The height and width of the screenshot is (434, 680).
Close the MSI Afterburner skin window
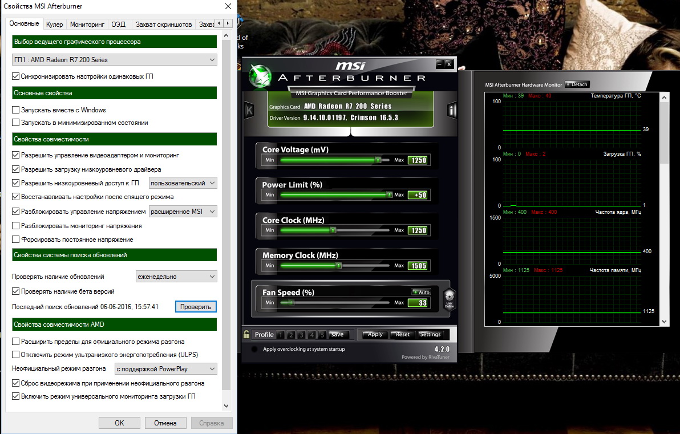coord(449,64)
